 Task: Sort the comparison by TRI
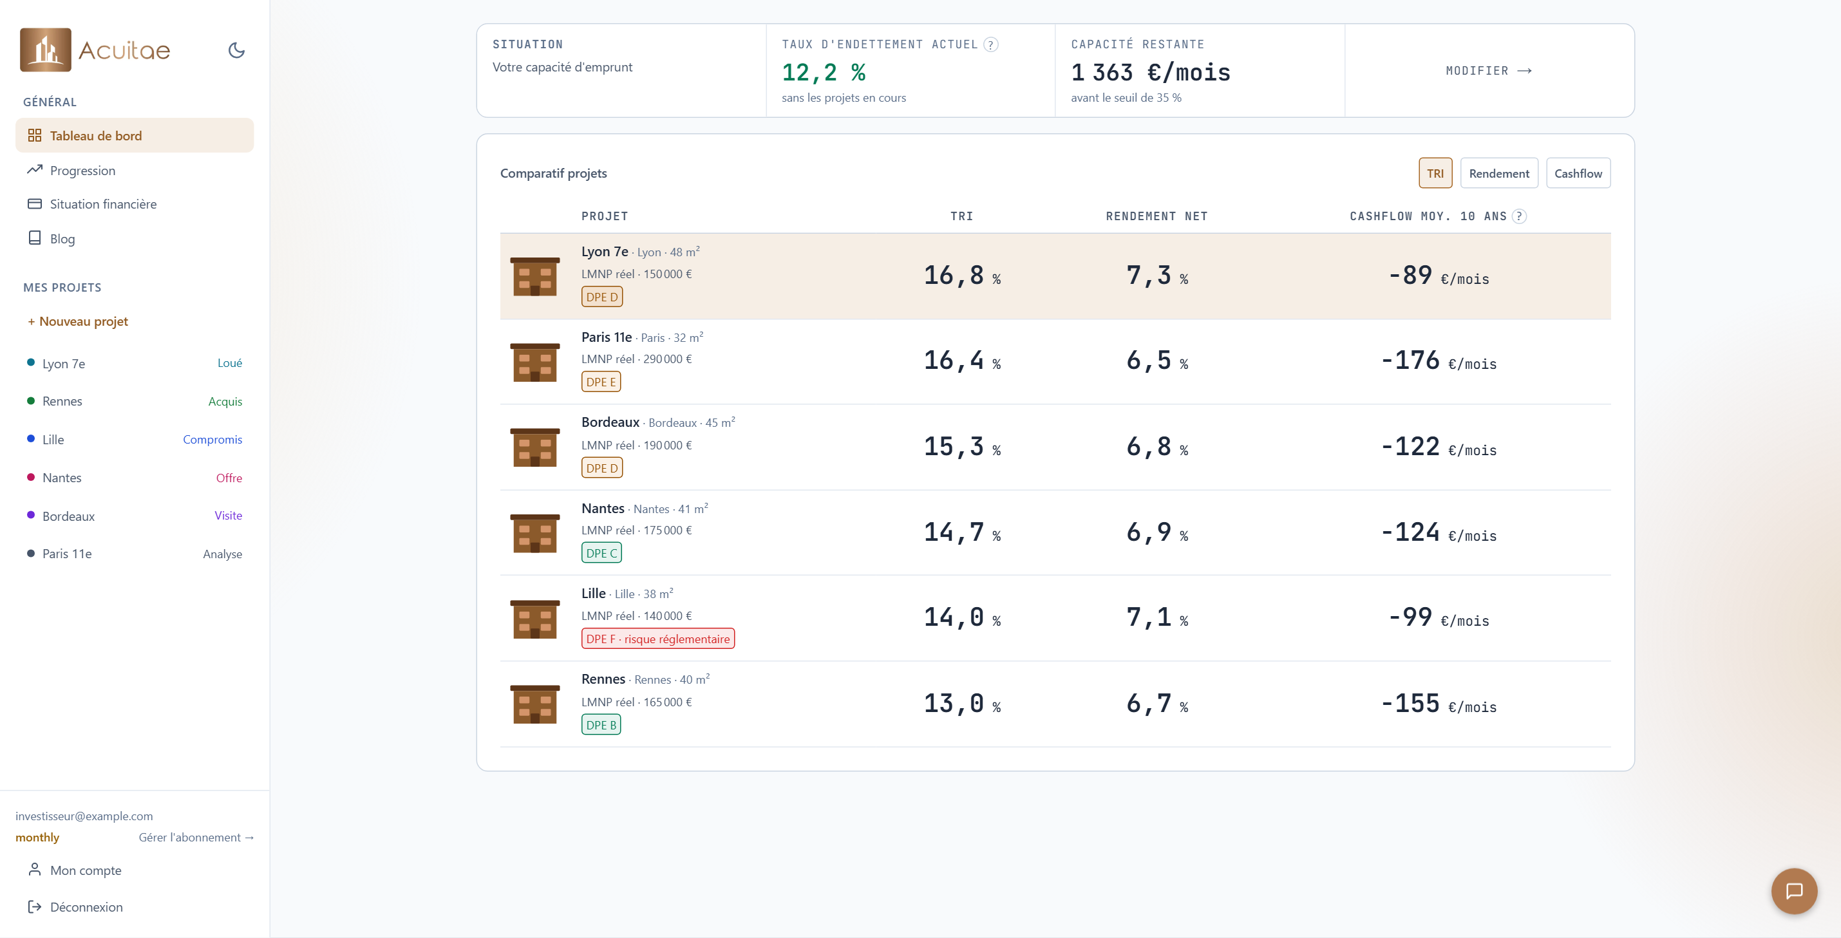pyautogui.click(x=1435, y=173)
